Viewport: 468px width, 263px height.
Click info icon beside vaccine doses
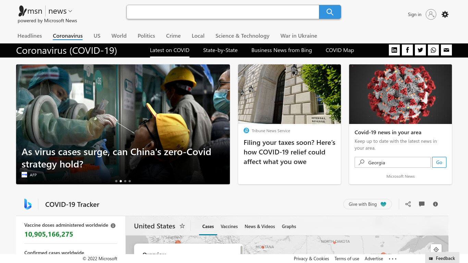tap(113, 225)
